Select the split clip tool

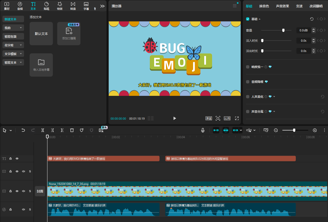pos(43,130)
